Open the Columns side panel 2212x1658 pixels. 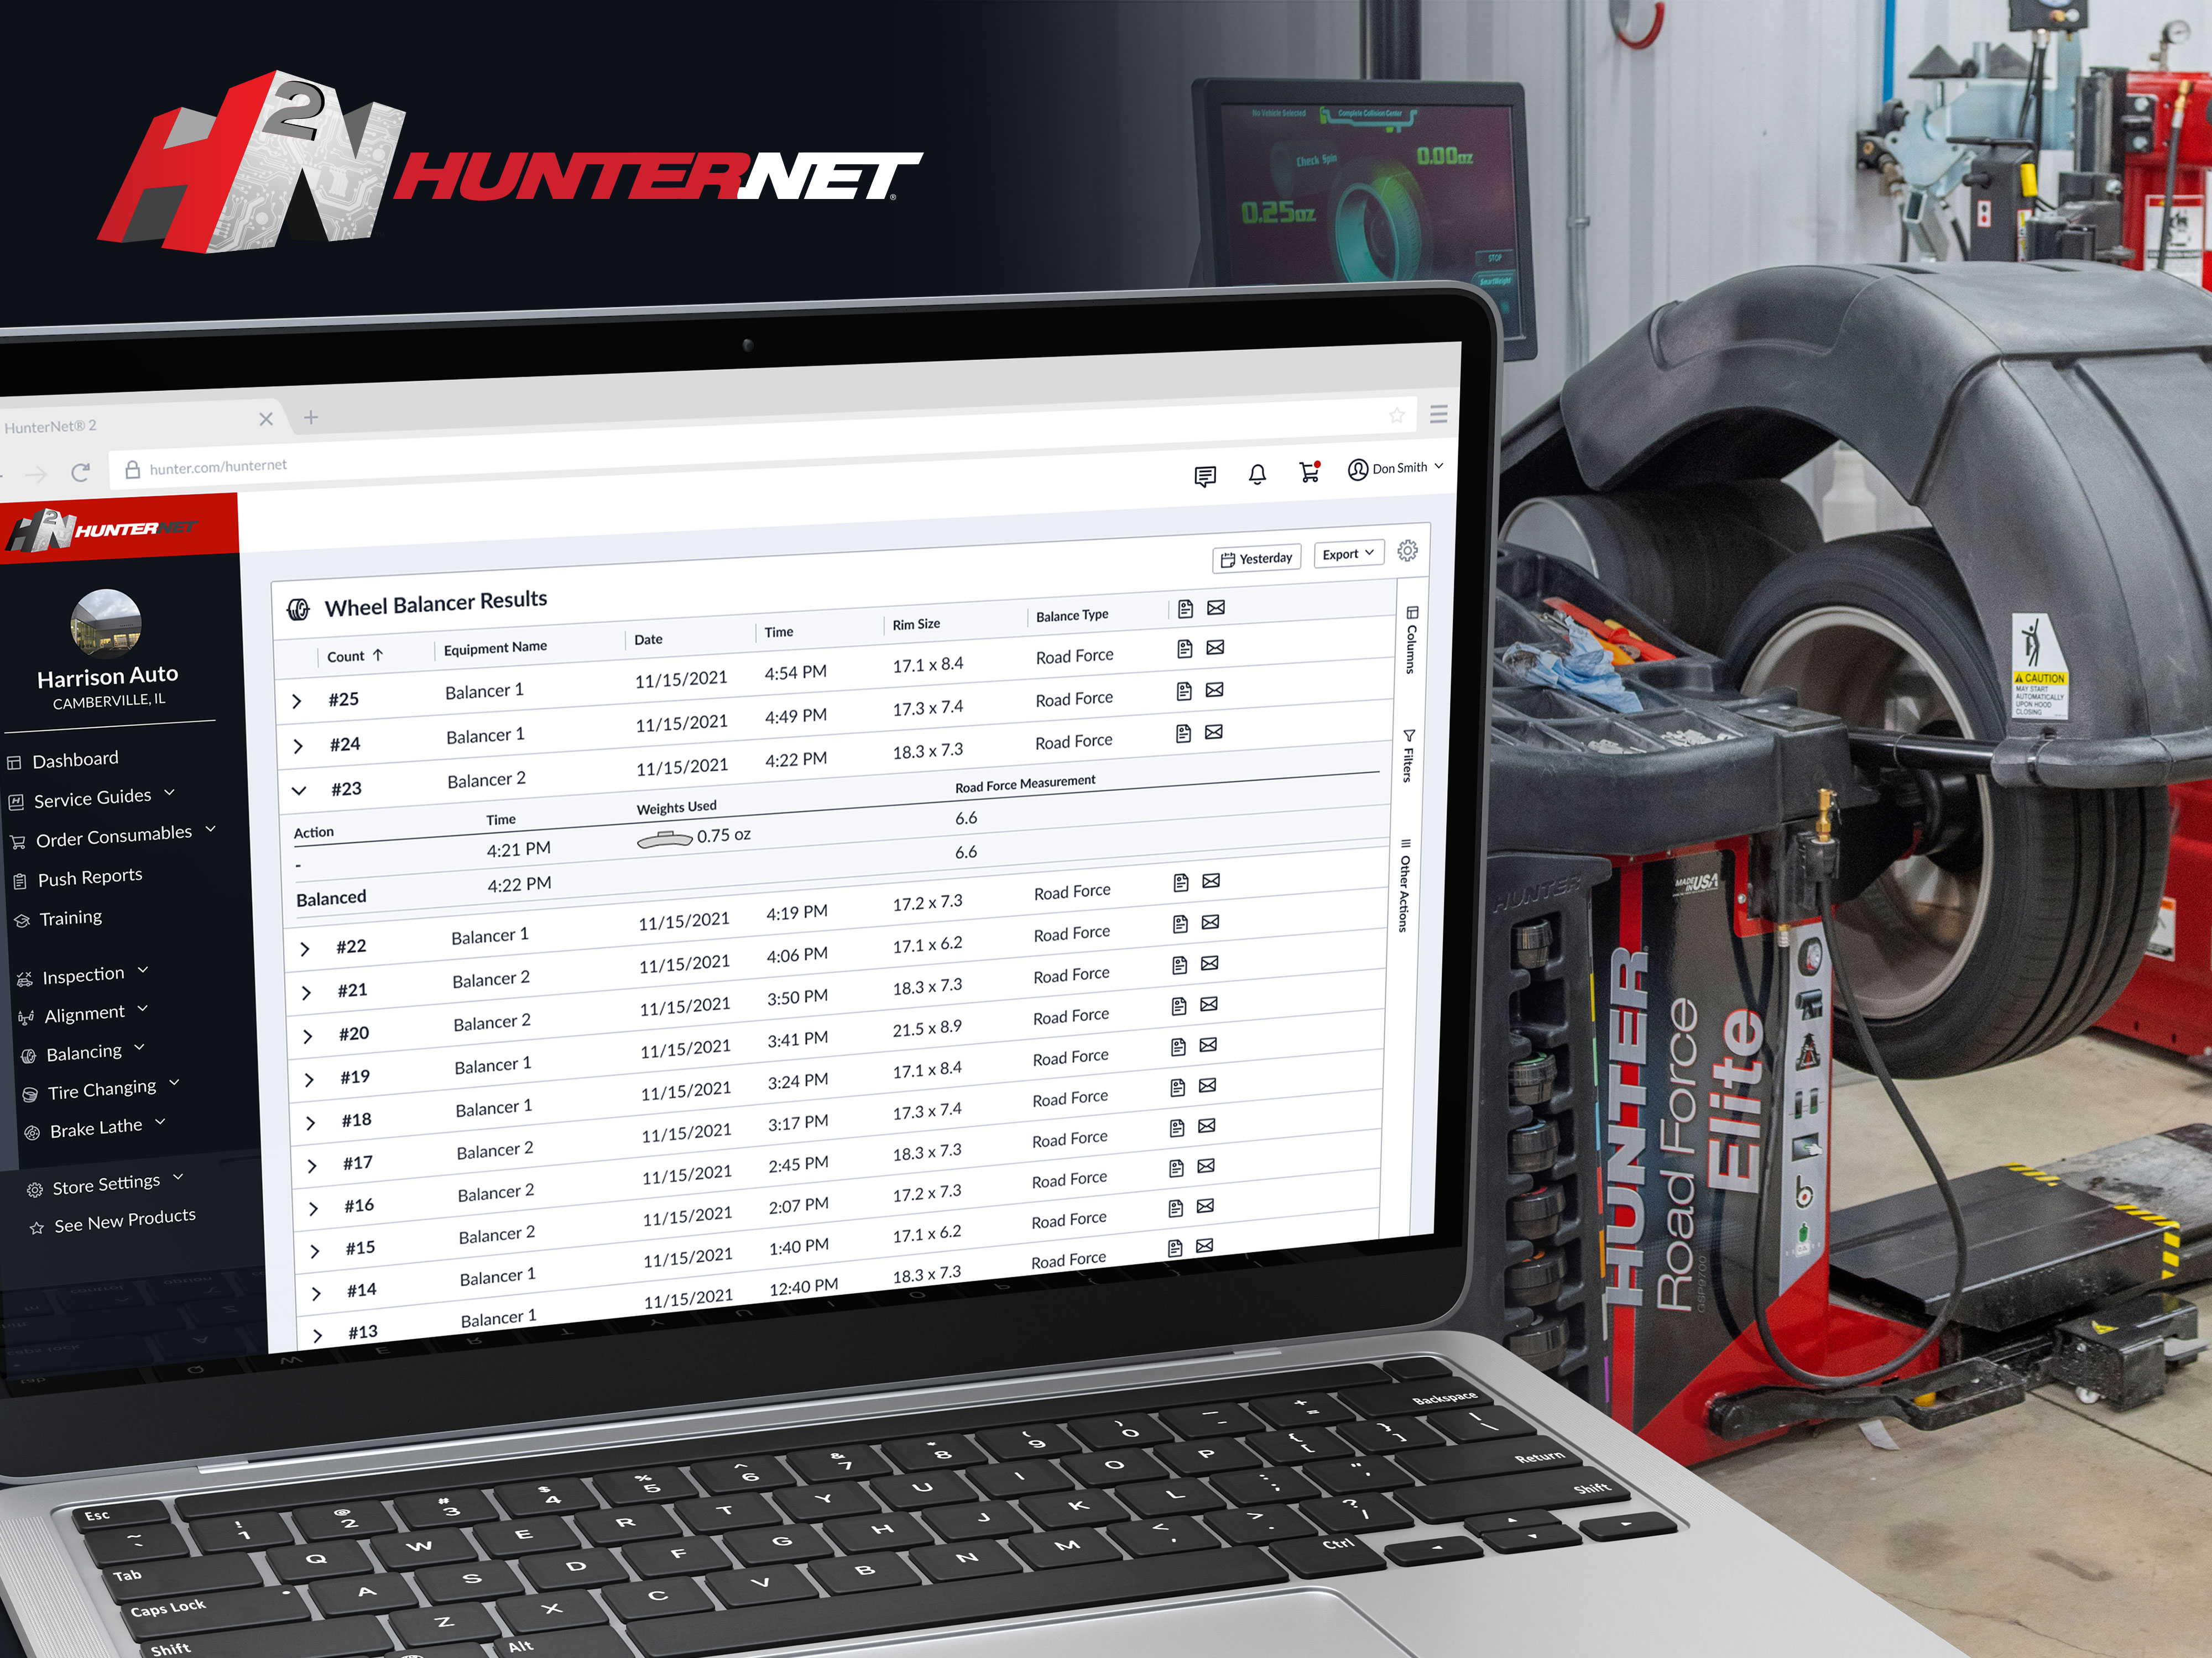[1411, 639]
